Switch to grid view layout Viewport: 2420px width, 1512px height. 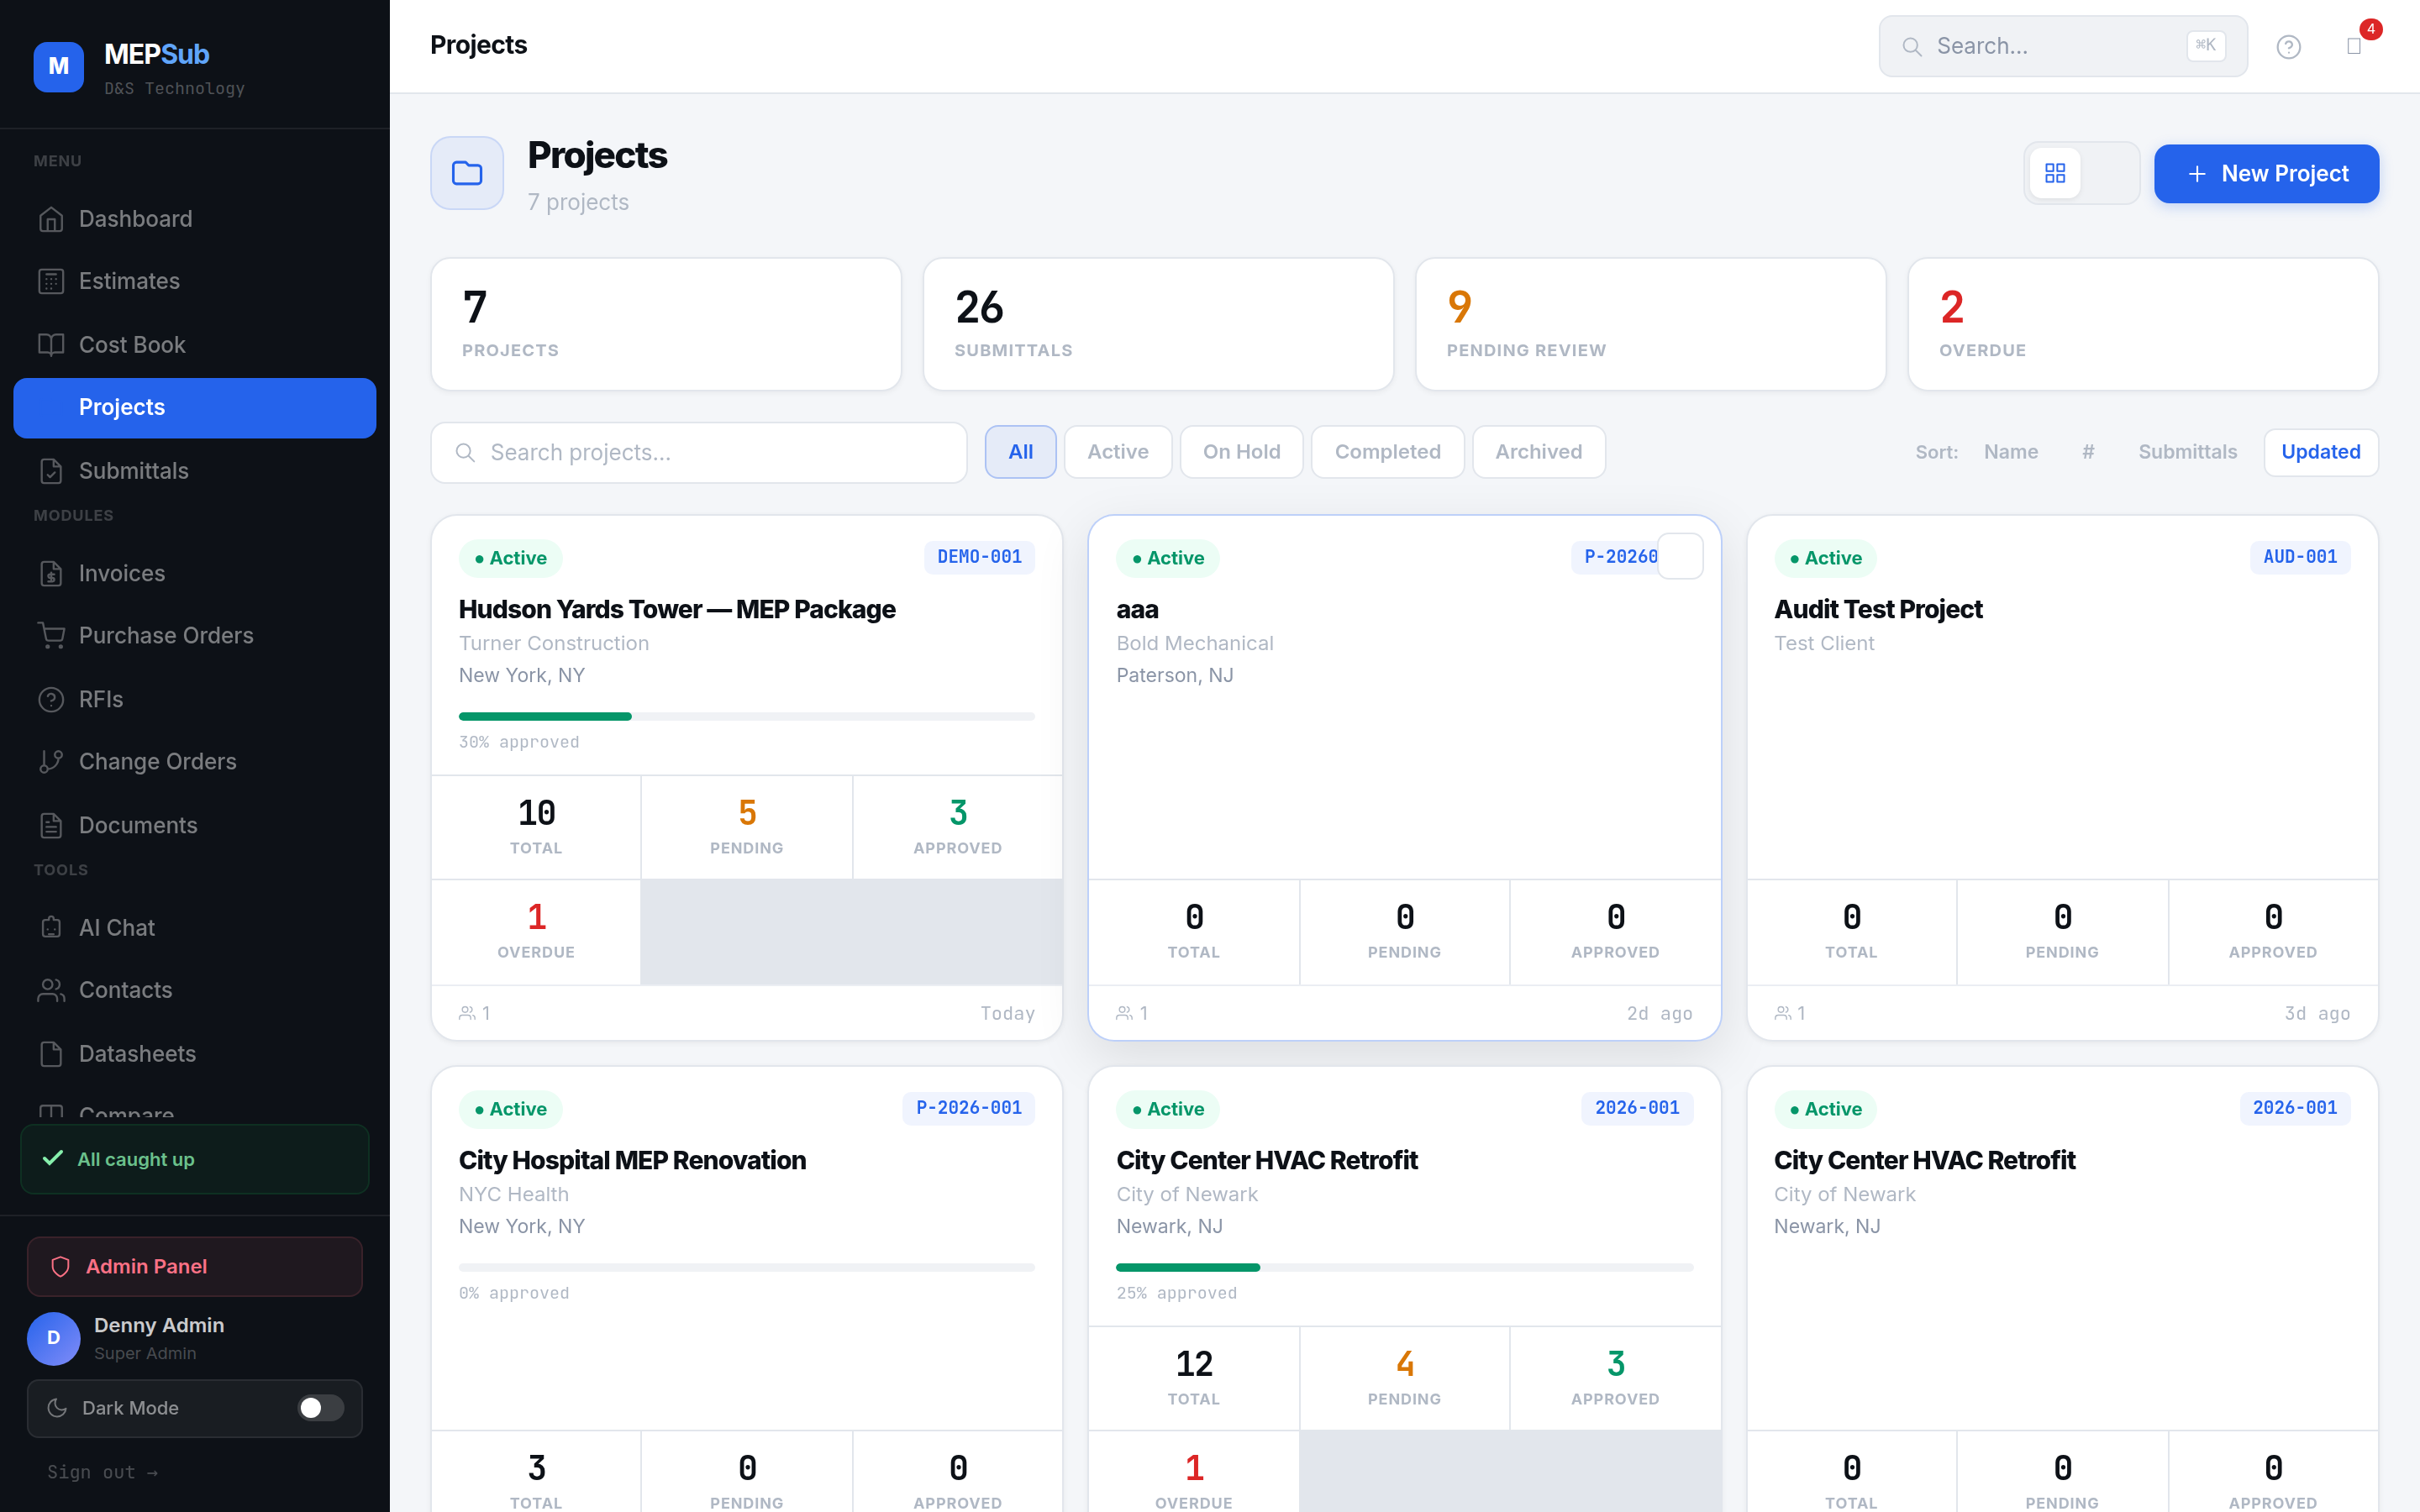click(2056, 173)
